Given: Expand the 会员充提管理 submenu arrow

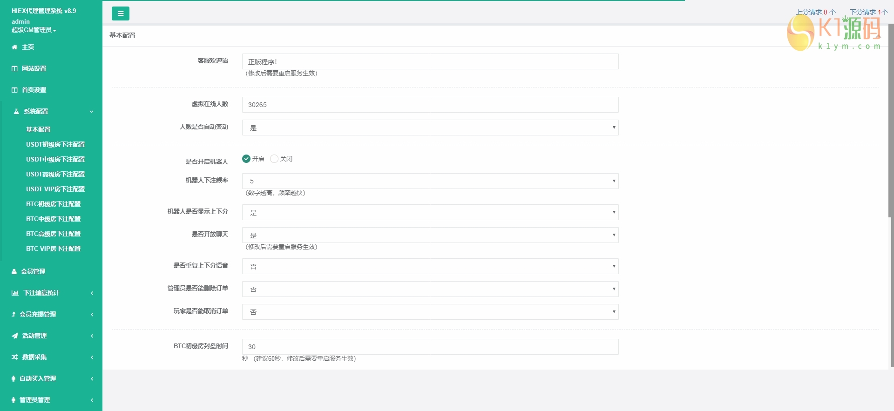Looking at the screenshot, I should point(92,314).
